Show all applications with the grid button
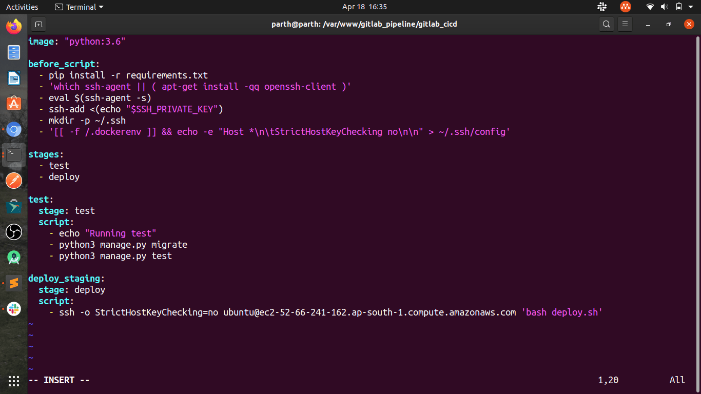This screenshot has height=394, width=701. 14,381
